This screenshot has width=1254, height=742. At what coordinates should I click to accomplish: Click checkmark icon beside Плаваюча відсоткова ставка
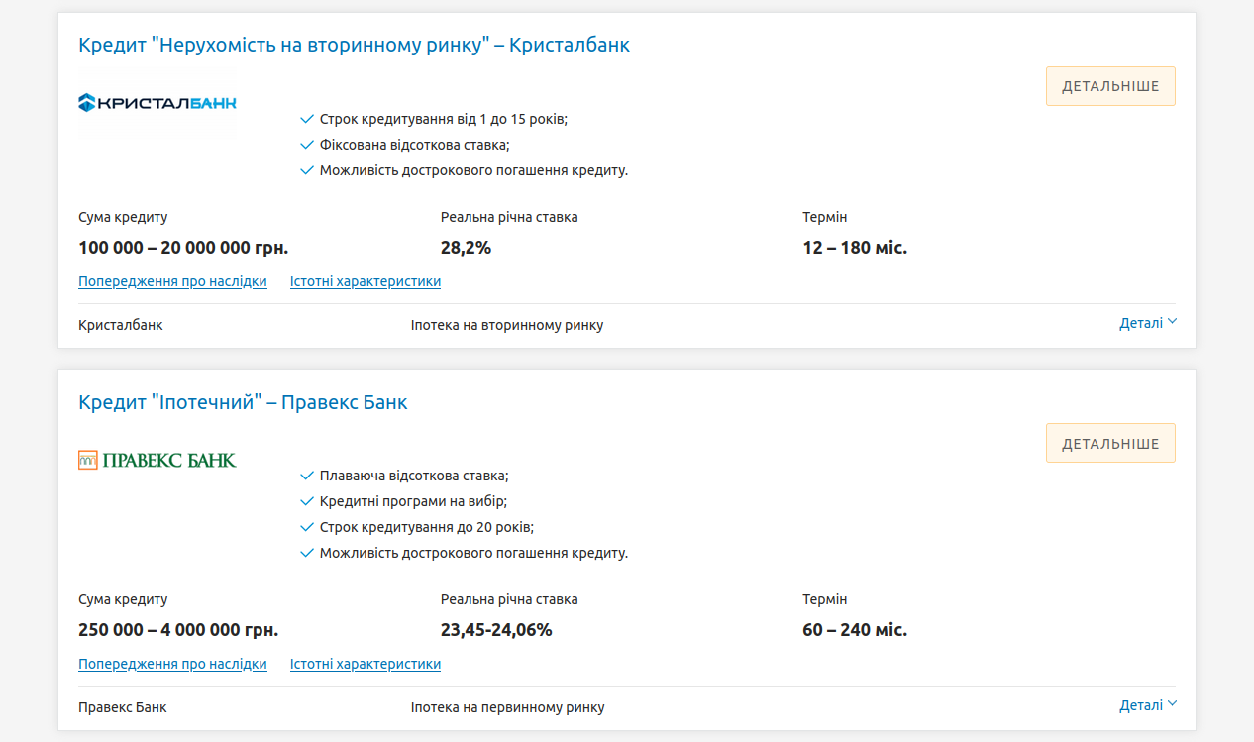tap(307, 476)
